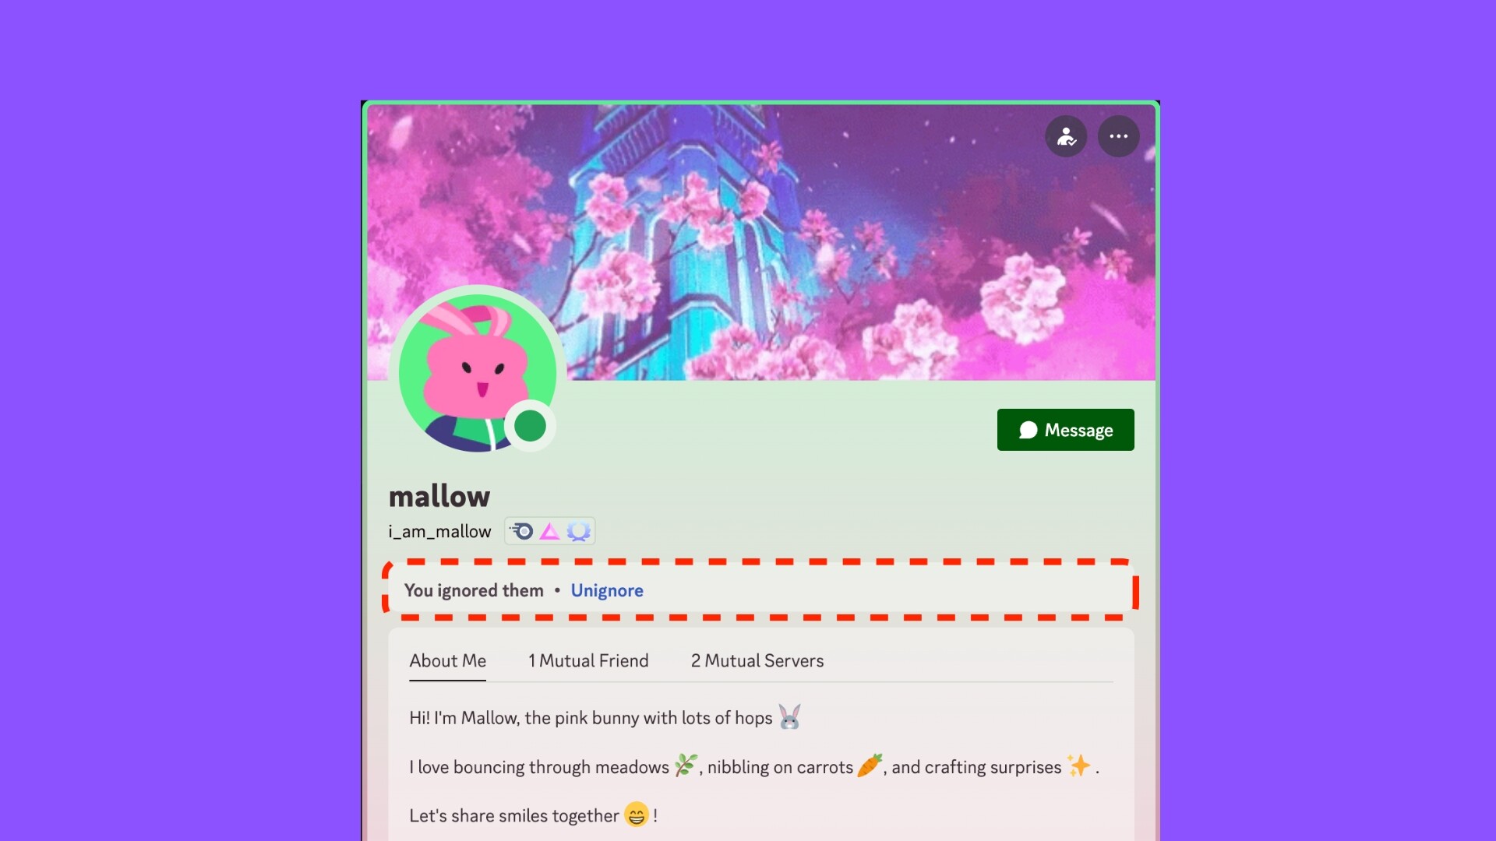This screenshot has height=841, width=1496.
Task: Click the Nitro badge icon
Action: (x=521, y=530)
